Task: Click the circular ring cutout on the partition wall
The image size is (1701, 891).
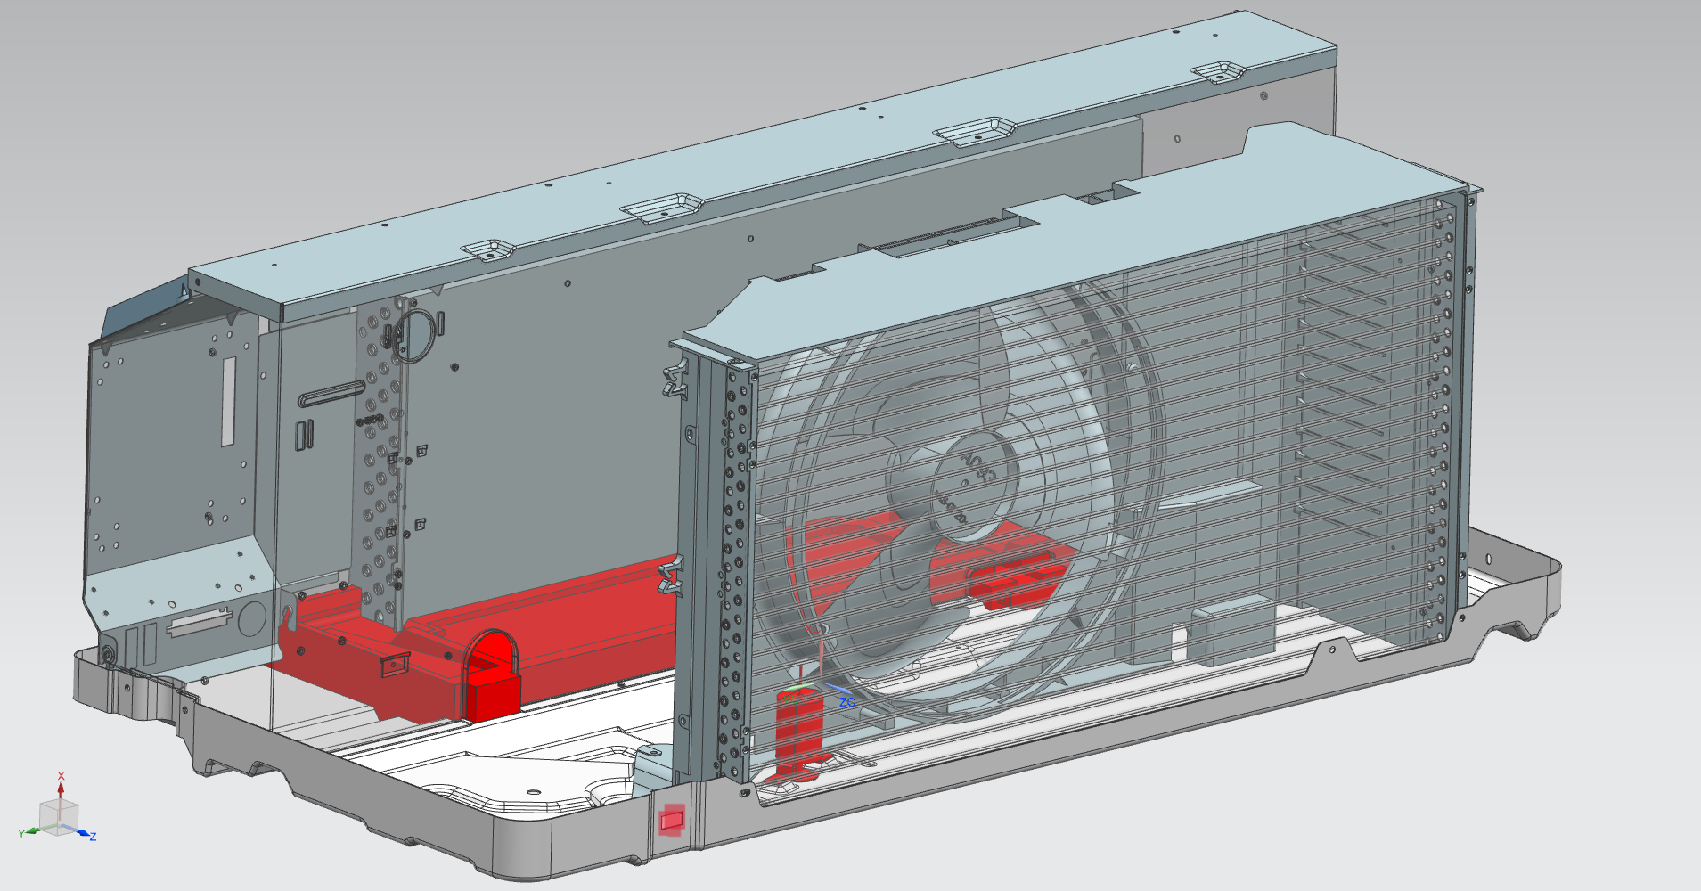Action: [x=417, y=335]
